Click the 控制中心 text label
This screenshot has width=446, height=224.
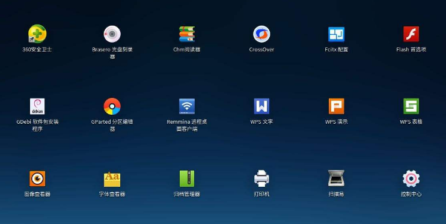point(411,194)
